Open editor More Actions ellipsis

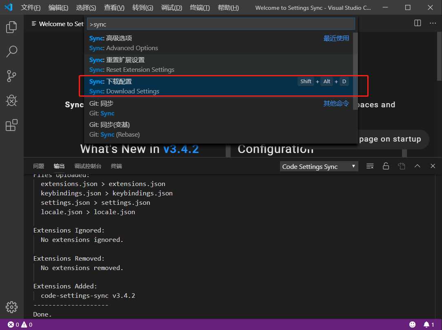(x=433, y=23)
